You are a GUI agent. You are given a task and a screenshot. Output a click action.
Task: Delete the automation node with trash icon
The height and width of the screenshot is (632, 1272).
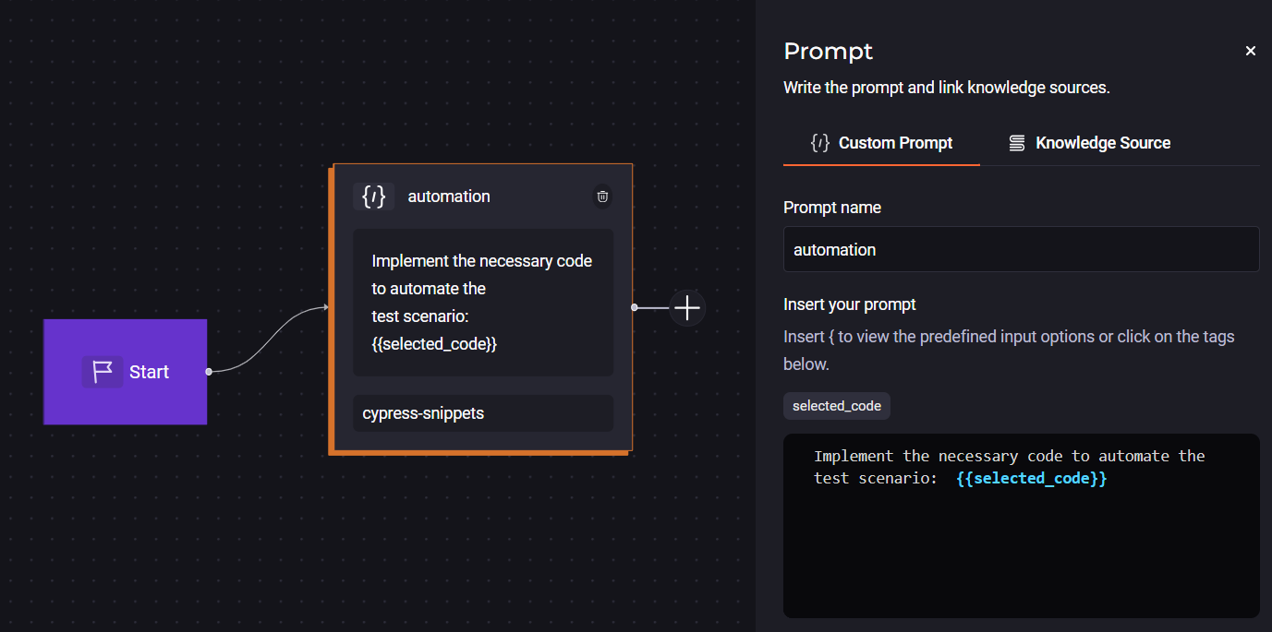[602, 197]
